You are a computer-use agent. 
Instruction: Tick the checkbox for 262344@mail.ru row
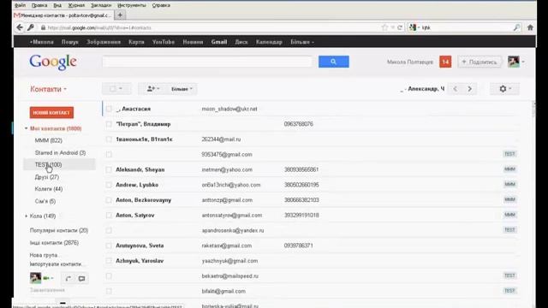[109, 139]
